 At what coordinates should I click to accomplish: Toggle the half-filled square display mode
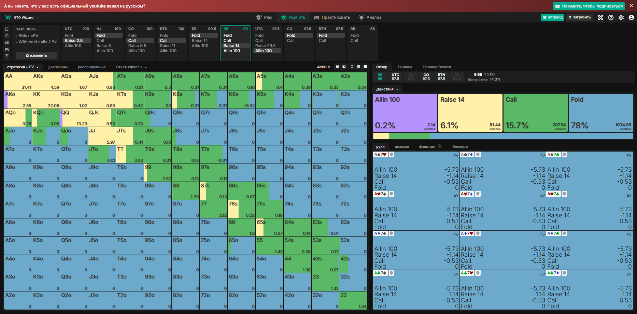pyautogui.click(x=344, y=67)
